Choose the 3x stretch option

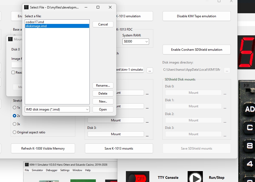(x=15, y=124)
